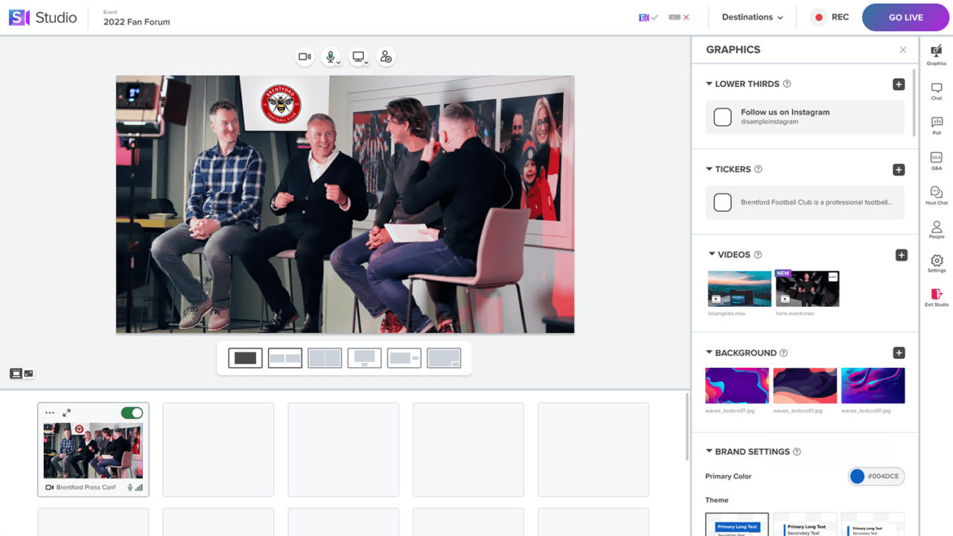Click the expand view icon at preview corner

coord(29,374)
